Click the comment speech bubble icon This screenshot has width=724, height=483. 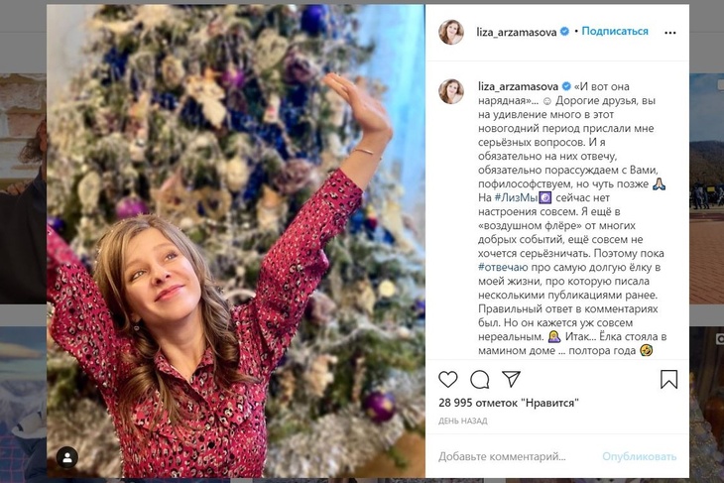pos(480,379)
